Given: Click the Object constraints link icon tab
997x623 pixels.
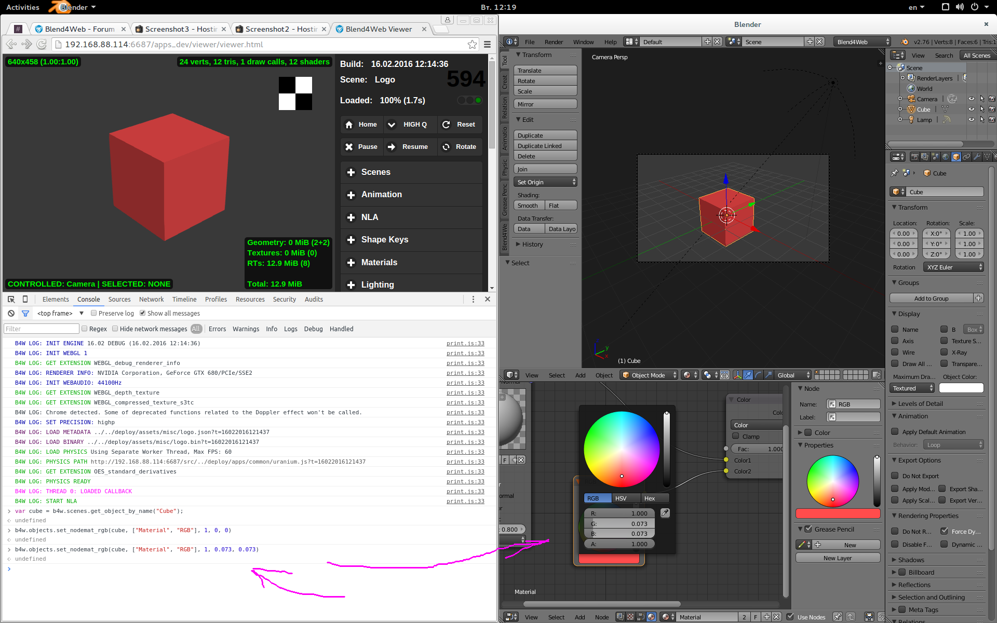Looking at the screenshot, I should (966, 157).
